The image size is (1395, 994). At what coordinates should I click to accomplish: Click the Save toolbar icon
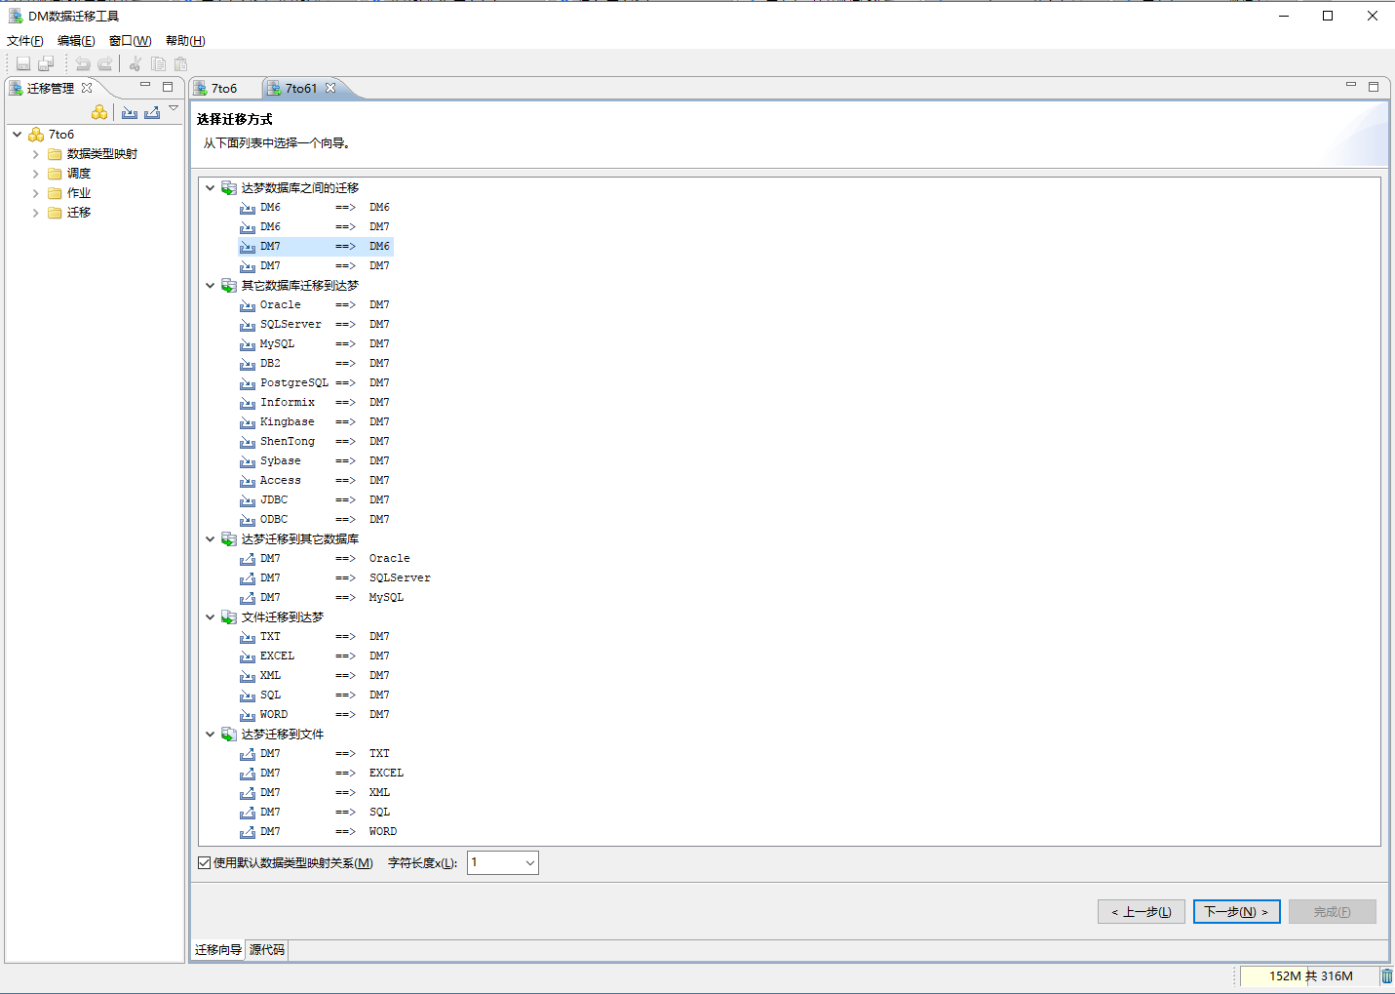23,64
